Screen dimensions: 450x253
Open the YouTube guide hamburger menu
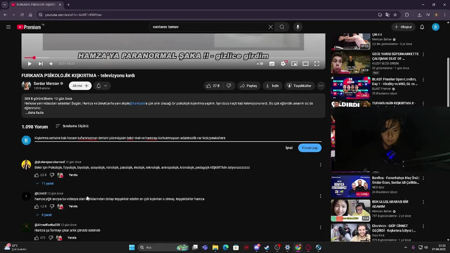pos(8,27)
